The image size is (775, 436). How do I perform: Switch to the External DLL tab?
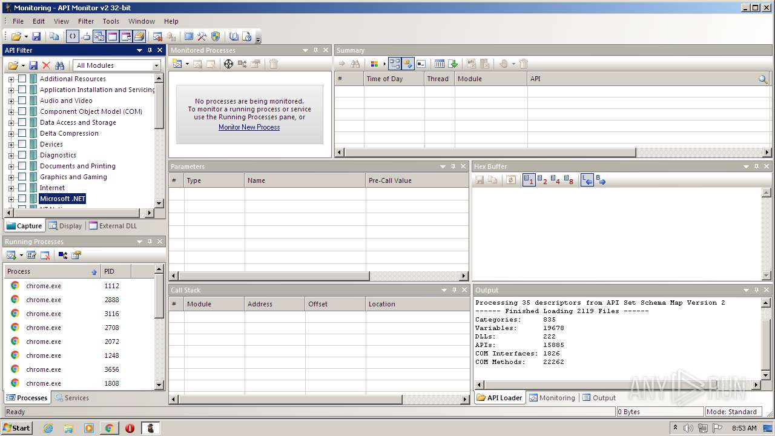tap(113, 226)
